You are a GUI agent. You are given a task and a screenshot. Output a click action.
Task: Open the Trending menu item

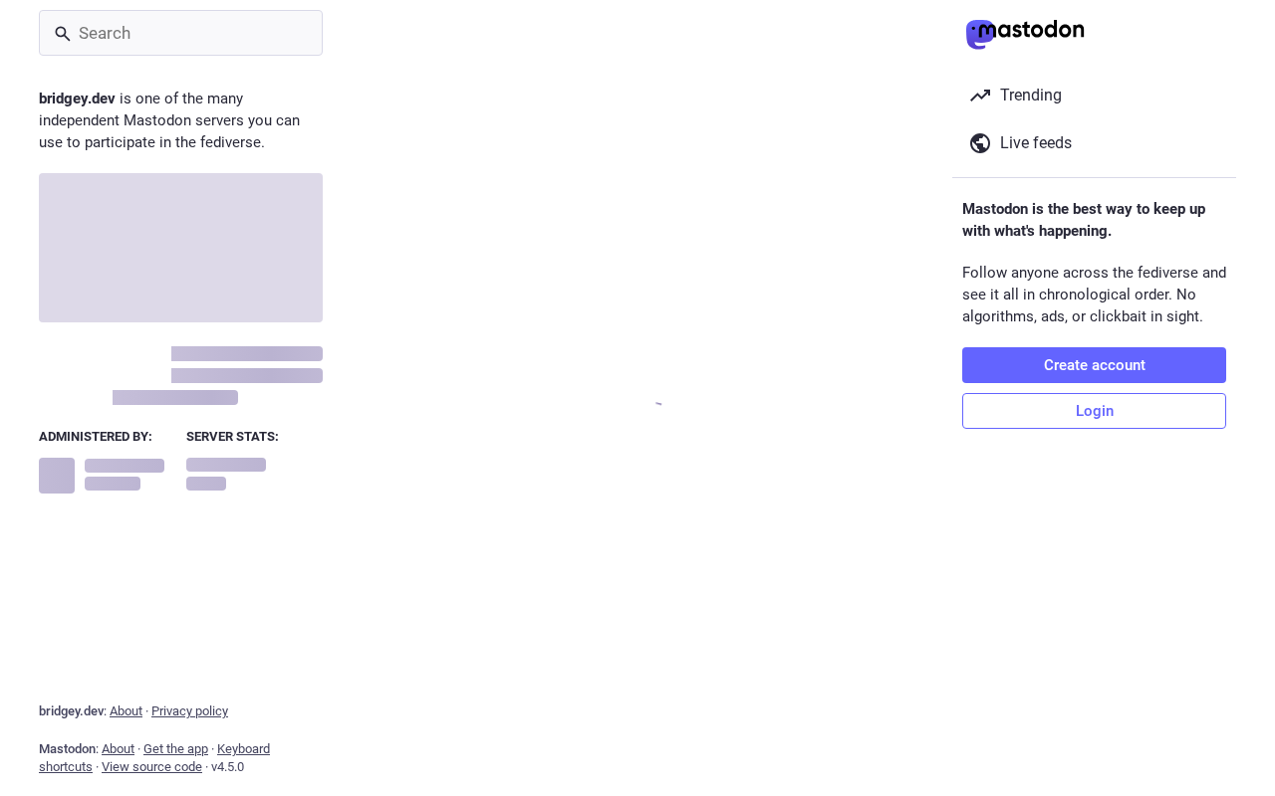(1030, 96)
